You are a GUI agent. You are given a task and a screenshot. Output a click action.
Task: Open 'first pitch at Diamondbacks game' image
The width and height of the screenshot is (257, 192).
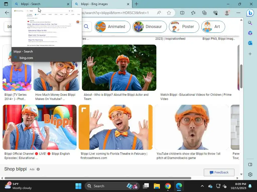pyautogui.click(x=191, y=127)
